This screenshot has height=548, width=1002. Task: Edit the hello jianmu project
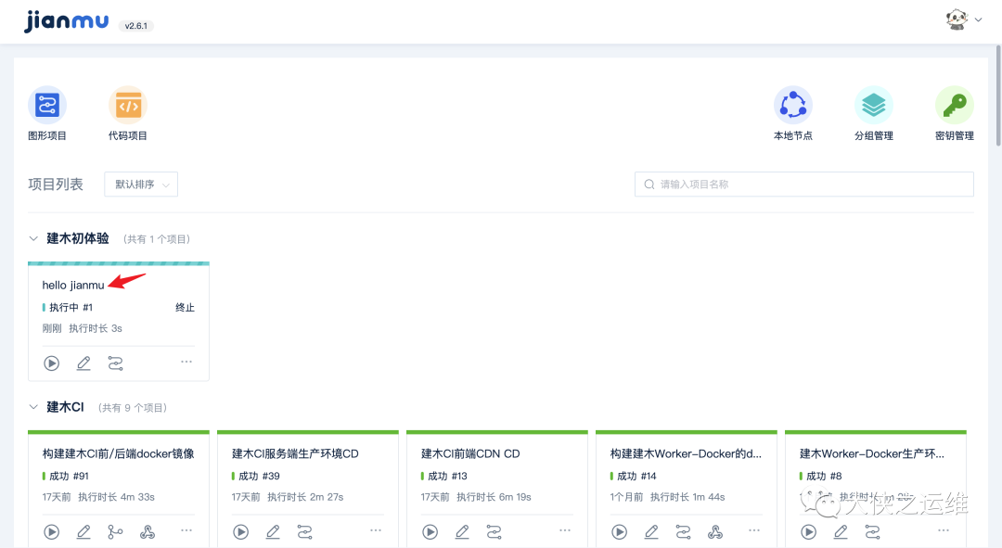83,363
